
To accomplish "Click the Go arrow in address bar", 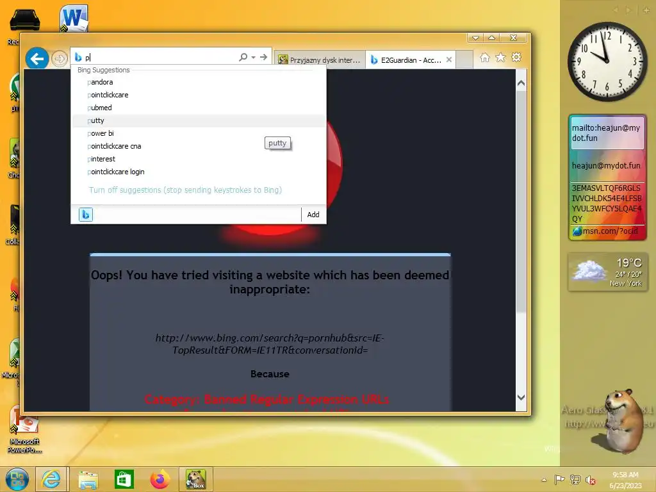I will coord(263,57).
